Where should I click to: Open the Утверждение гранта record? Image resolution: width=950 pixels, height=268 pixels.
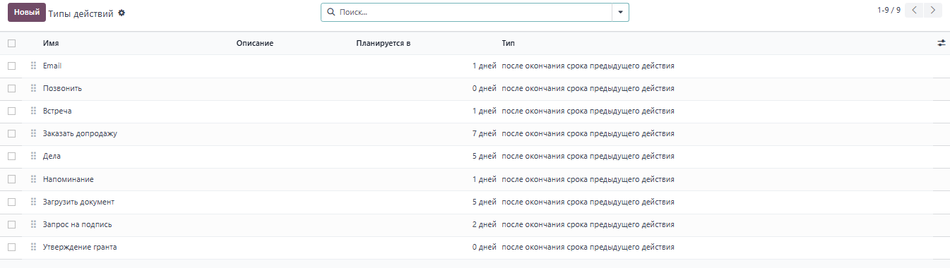click(x=80, y=247)
